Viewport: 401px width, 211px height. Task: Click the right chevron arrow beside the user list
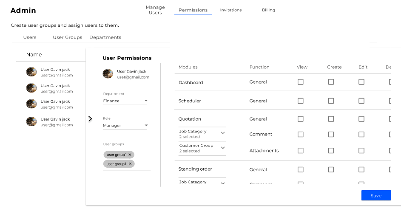tap(90, 119)
